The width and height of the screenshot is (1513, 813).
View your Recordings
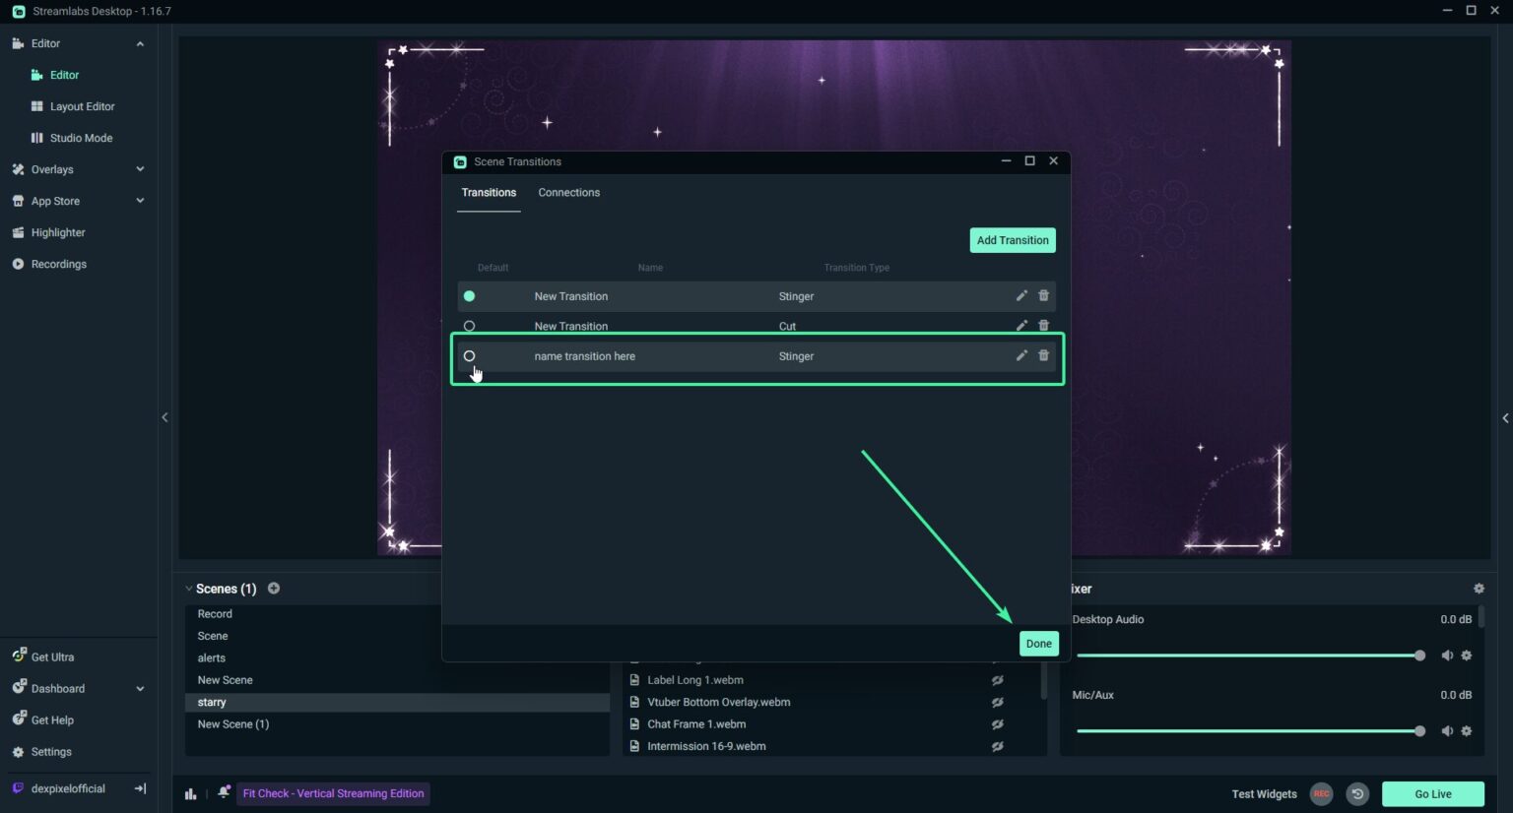pos(57,264)
